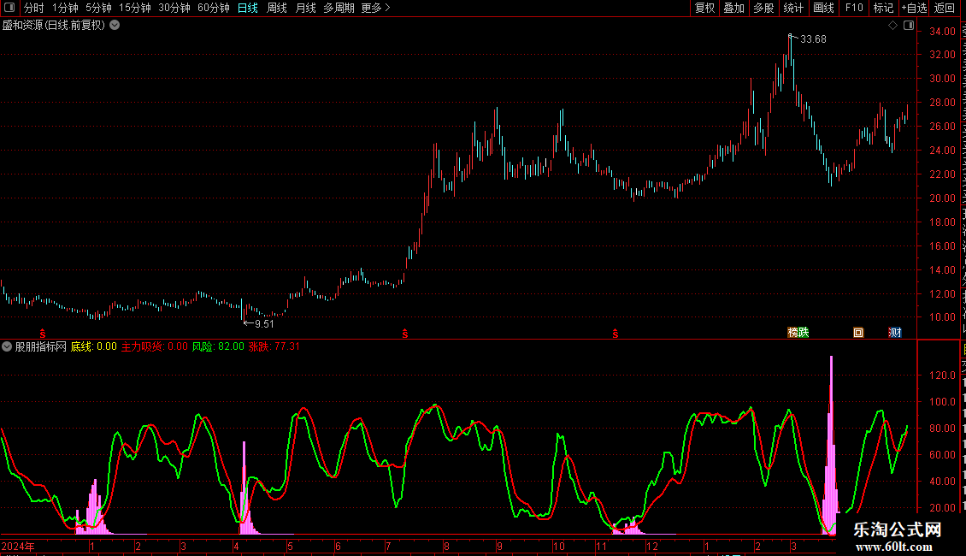Viewport: 966px width, 556px height.
Task: Click the 主力吸货: 0.00 indicator value
Action: click(154, 346)
